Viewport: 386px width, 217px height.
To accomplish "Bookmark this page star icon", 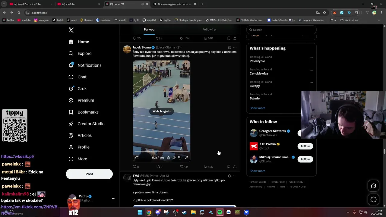I will point(324,13).
